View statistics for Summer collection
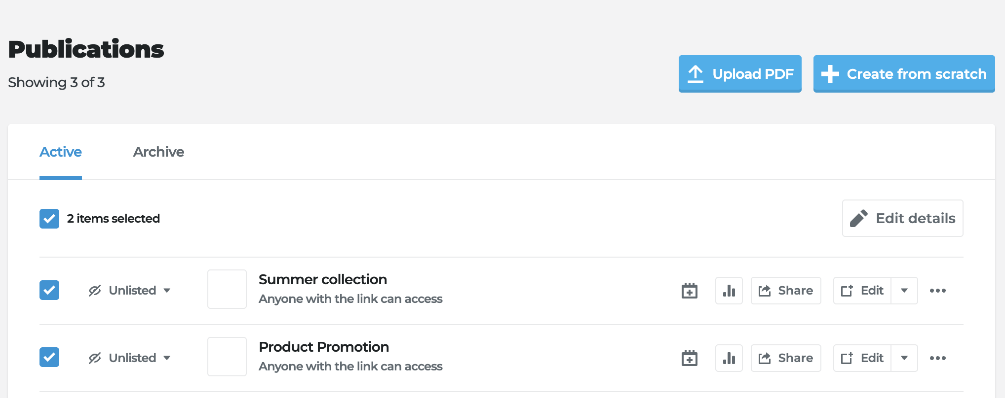The height and width of the screenshot is (398, 1005). [729, 290]
